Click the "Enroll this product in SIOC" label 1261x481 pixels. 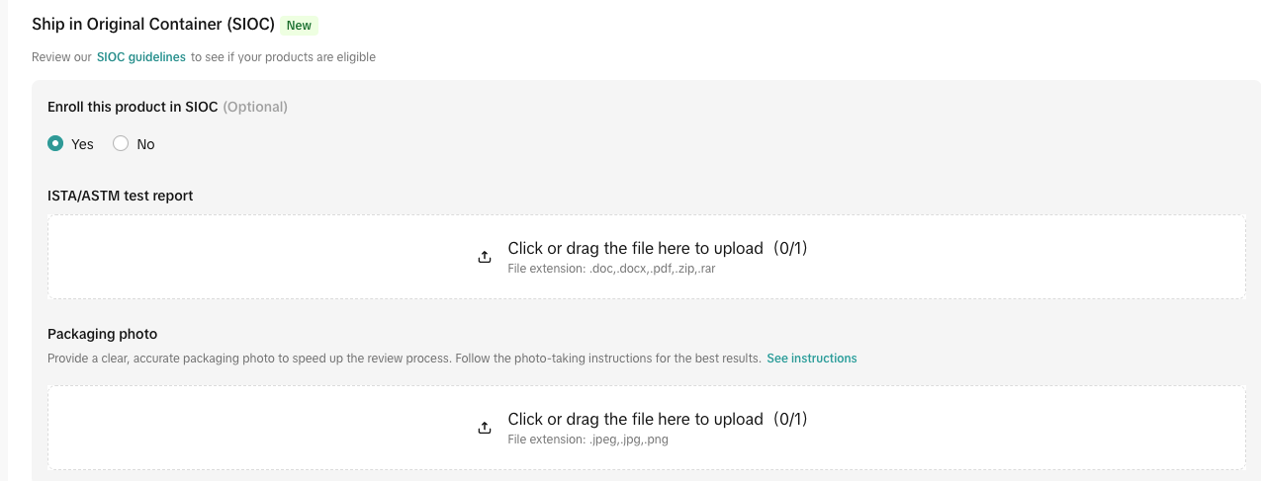pyautogui.click(x=133, y=107)
